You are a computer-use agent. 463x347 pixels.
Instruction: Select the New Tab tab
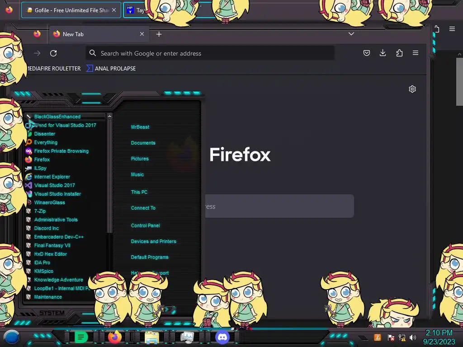(x=99, y=34)
